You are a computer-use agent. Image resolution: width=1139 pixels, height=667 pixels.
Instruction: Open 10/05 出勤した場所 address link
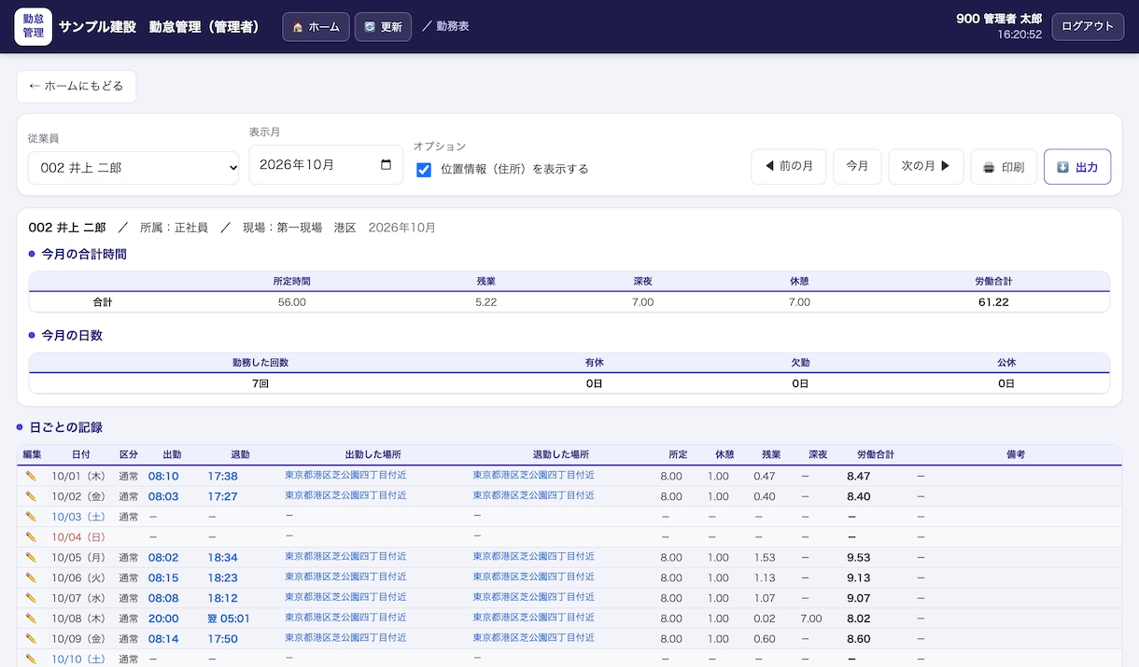345,557
